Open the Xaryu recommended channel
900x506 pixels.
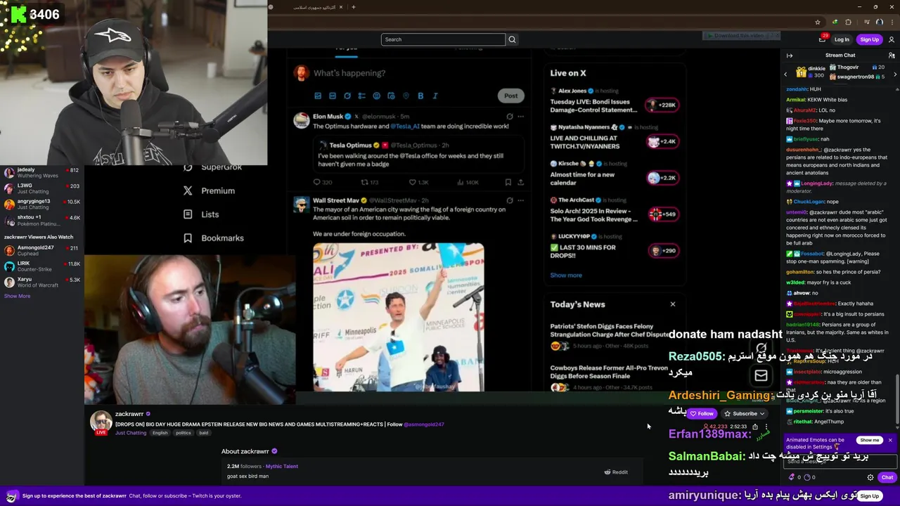(41, 282)
